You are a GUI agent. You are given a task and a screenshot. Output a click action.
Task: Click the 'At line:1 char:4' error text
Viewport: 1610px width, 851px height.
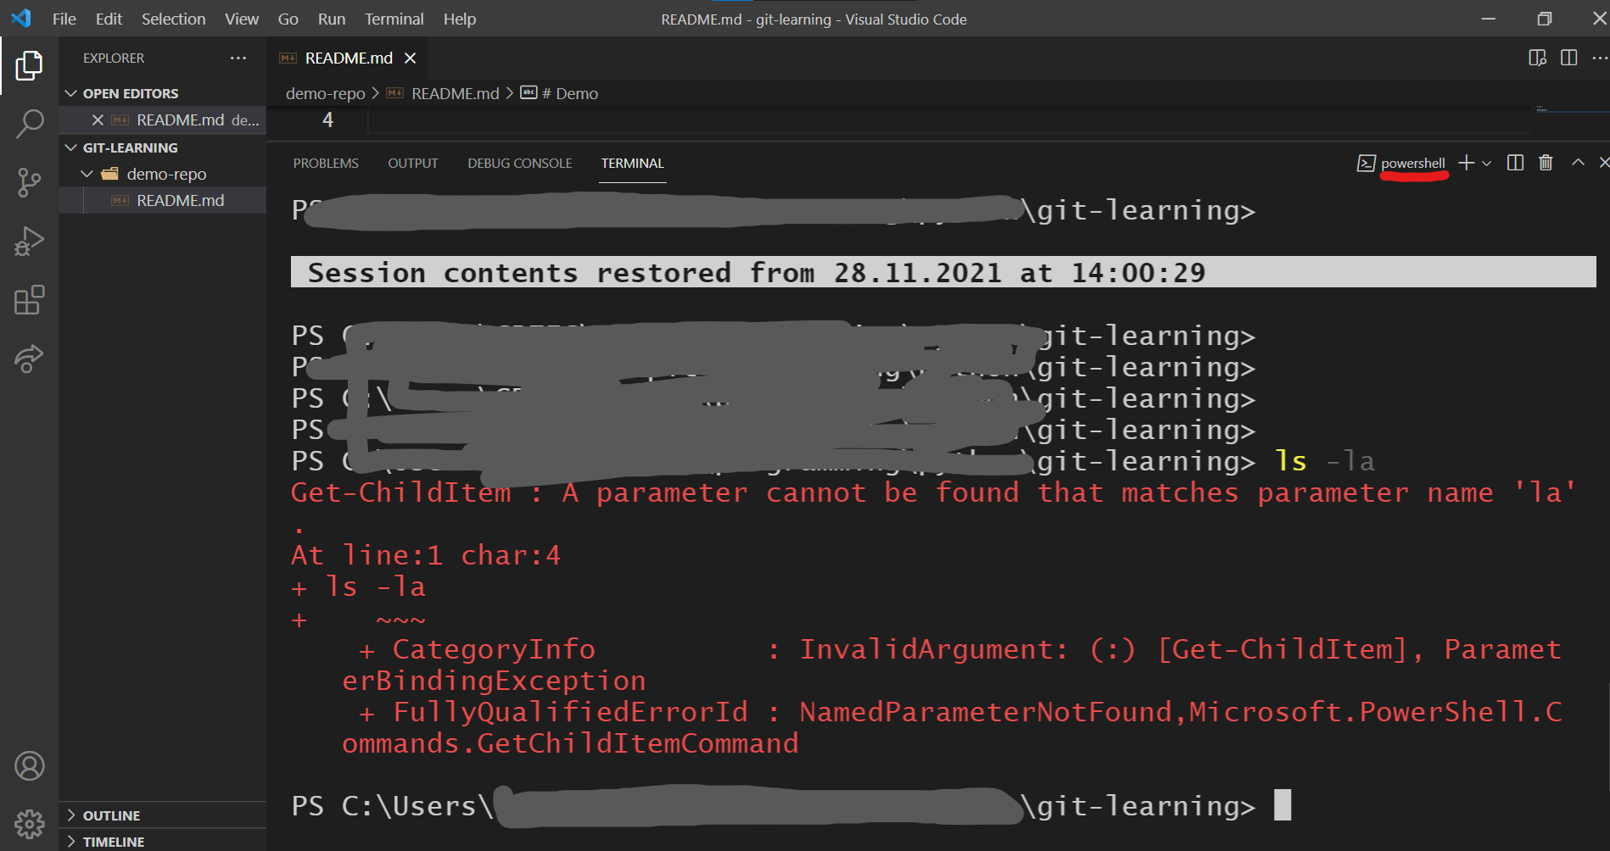426,555
